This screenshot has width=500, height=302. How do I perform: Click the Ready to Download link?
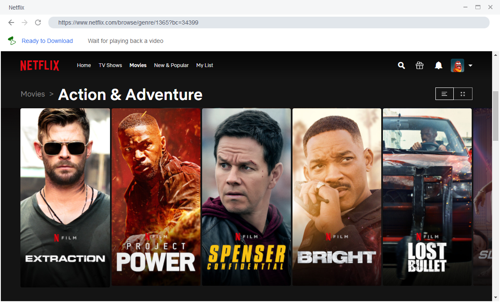tap(47, 41)
